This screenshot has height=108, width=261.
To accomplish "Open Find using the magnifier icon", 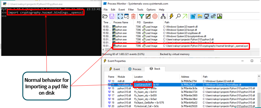I will tap(178, 16).
